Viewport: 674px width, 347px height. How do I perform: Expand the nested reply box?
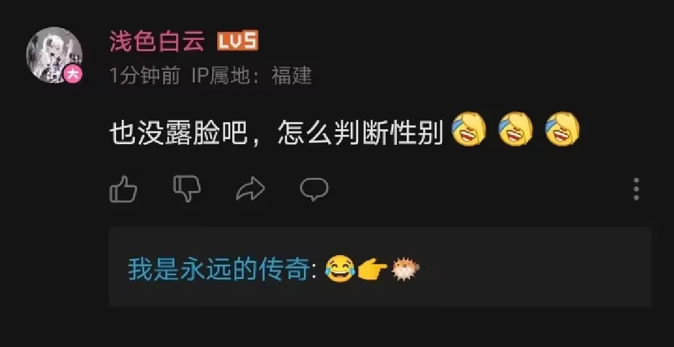(380, 267)
